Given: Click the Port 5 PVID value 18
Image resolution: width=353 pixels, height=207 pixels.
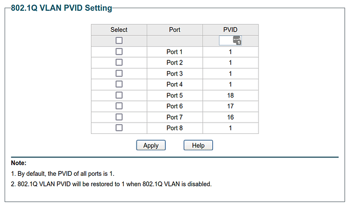Looking at the screenshot, I should pyautogui.click(x=230, y=96).
